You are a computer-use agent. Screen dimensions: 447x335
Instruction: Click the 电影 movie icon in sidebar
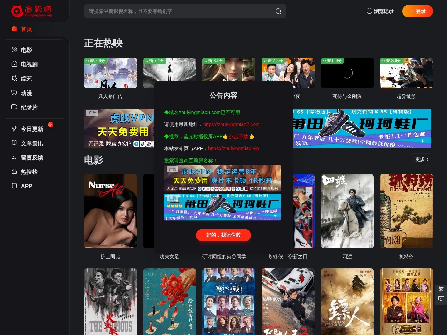(14, 50)
